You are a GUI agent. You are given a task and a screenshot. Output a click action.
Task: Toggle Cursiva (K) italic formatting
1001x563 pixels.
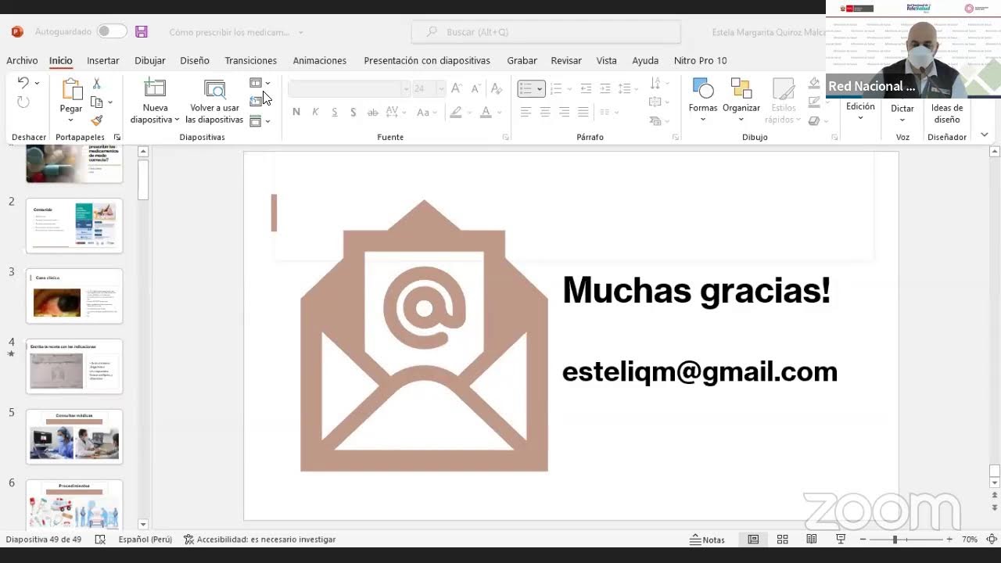pyautogui.click(x=315, y=112)
